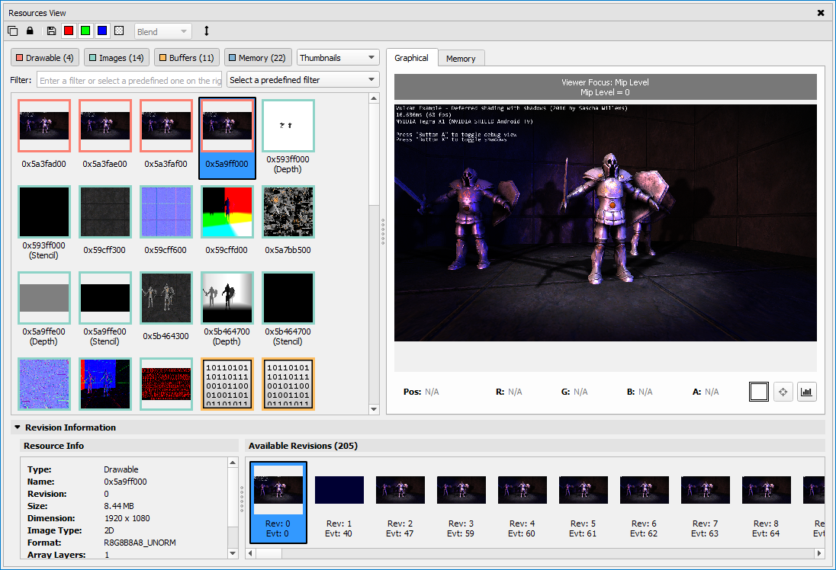Click the Viewer Focus: Mip Level header
836x570 pixels.
coord(605,82)
